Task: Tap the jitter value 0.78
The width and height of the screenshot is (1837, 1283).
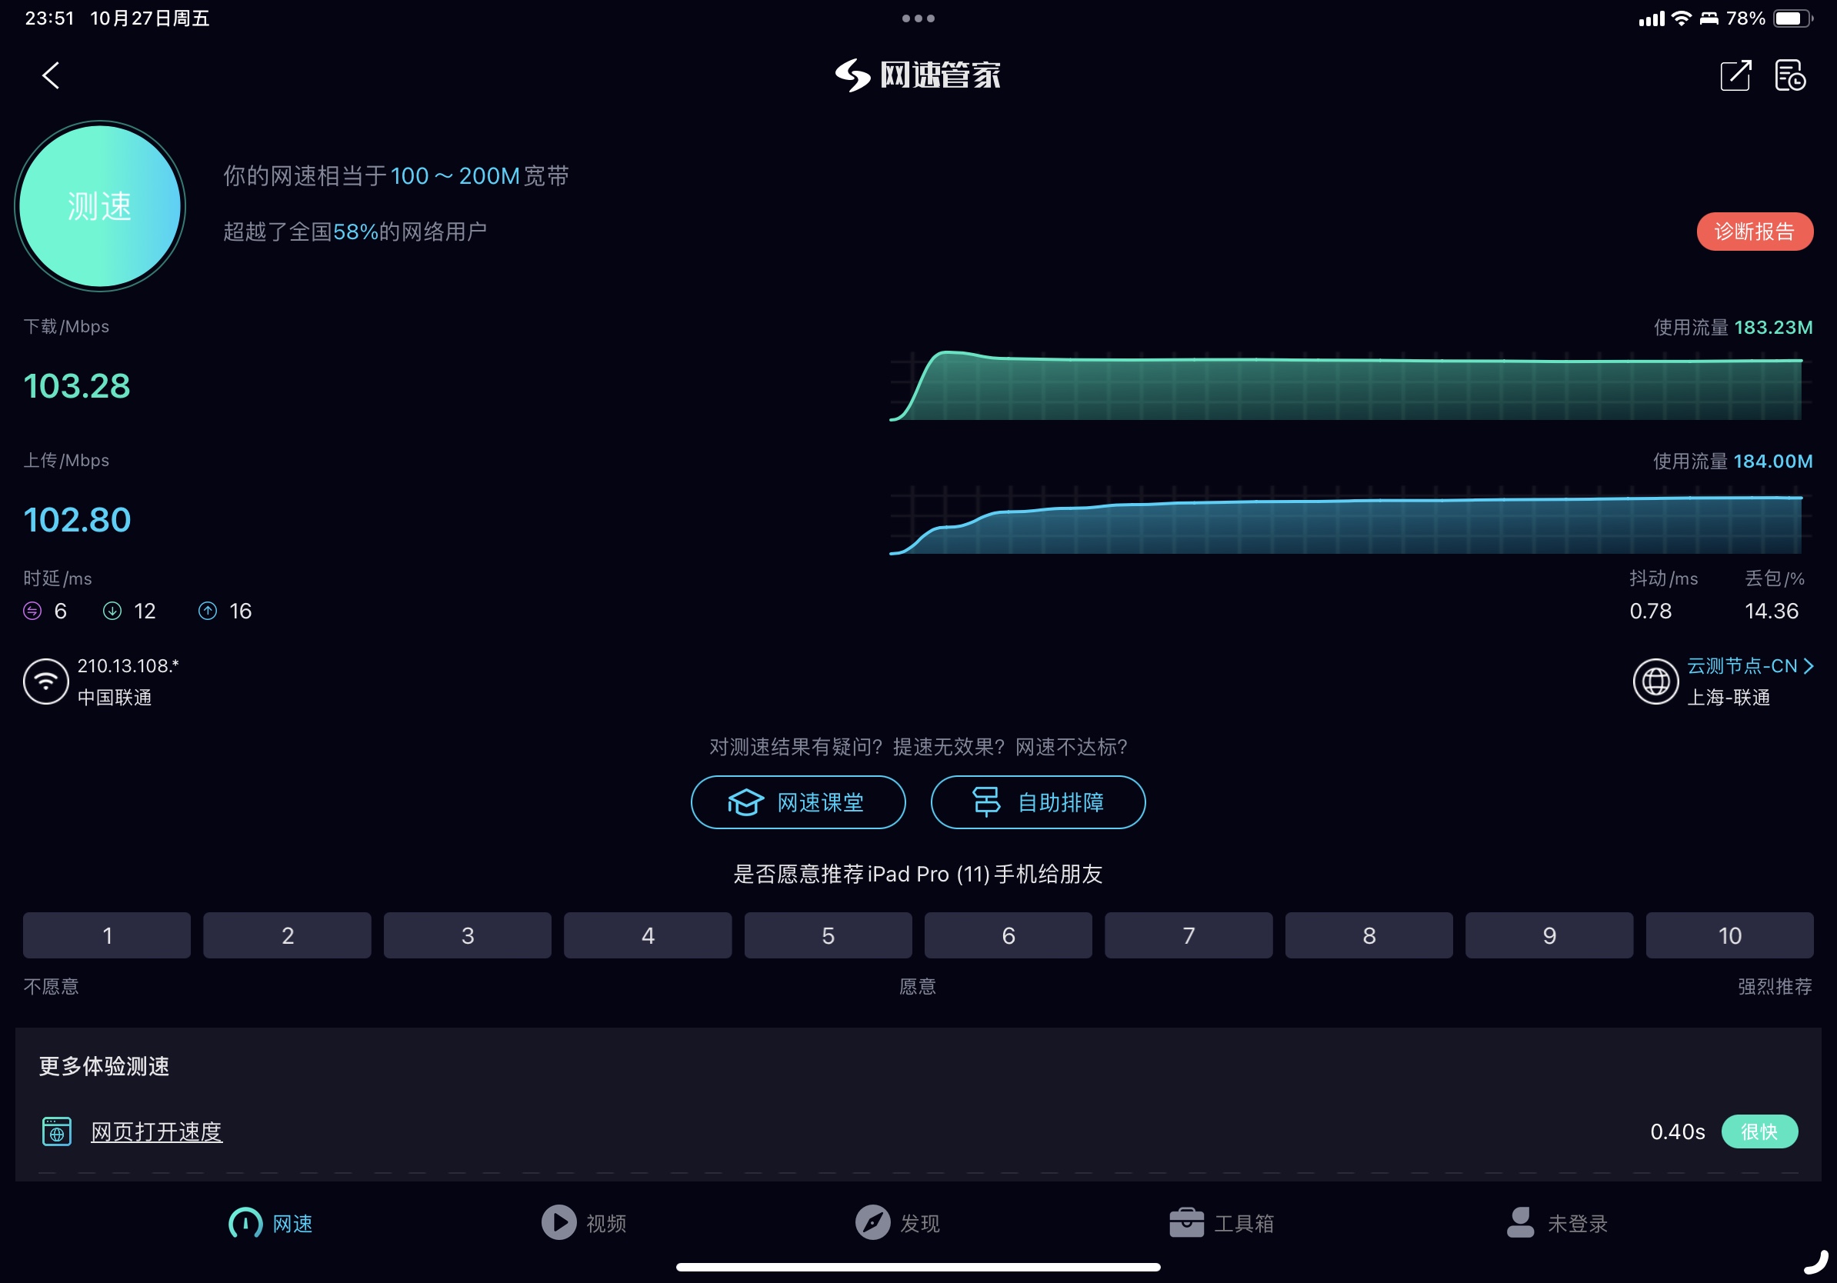Action: [x=1651, y=611]
